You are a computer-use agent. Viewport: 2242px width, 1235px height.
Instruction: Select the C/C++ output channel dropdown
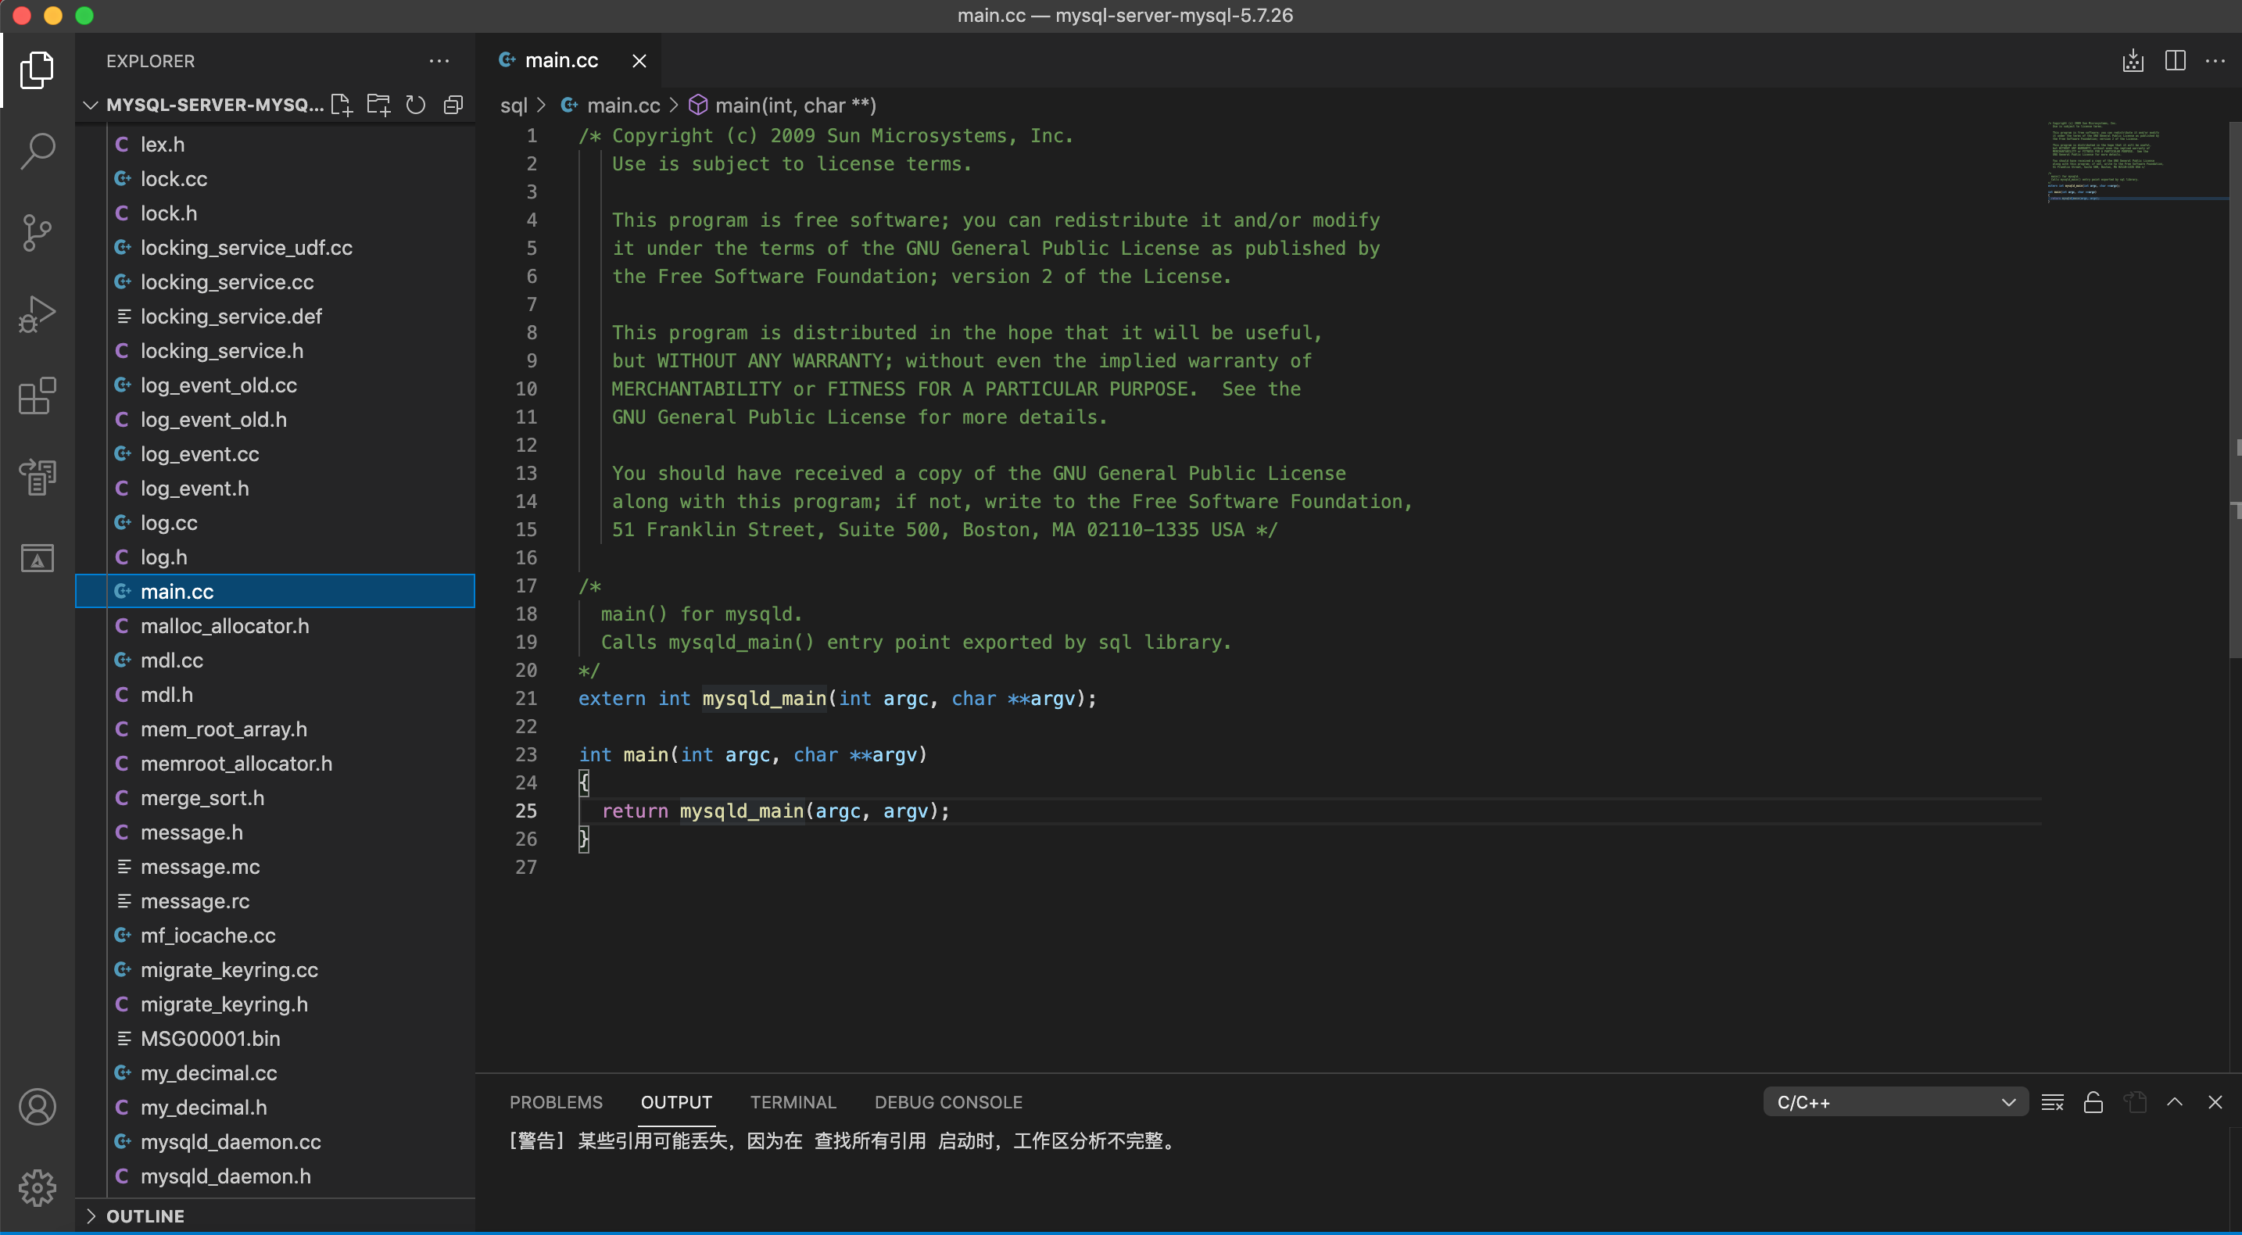[1896, 1103]
